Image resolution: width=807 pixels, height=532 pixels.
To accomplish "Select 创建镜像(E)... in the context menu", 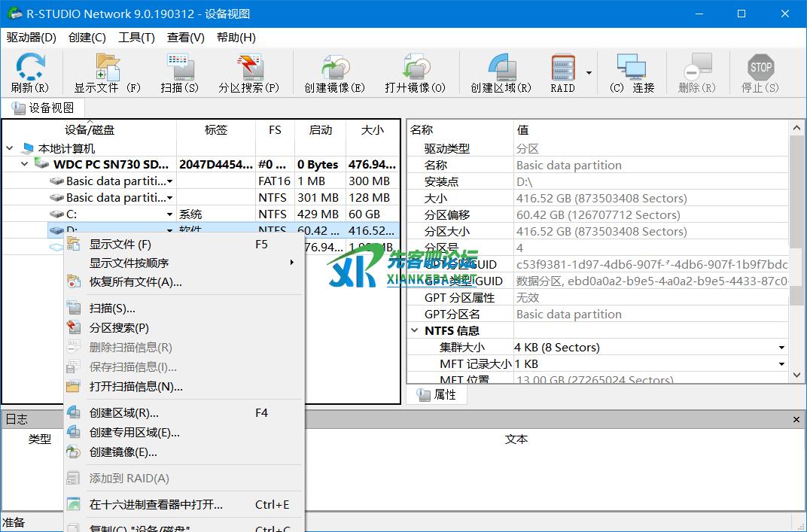I will 123,452.
